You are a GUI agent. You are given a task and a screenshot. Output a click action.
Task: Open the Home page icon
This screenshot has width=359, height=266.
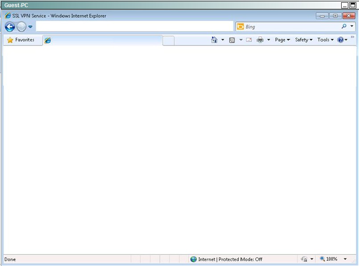[x=215, y=40]
